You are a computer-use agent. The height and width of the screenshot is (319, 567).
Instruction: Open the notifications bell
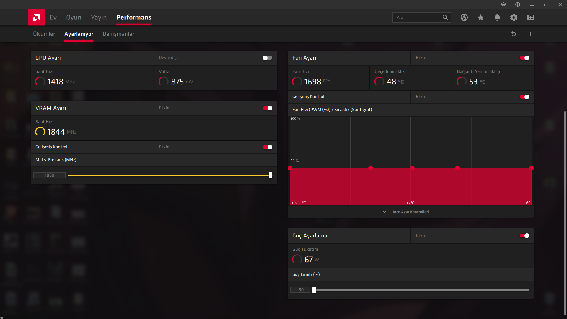(497, 17)
